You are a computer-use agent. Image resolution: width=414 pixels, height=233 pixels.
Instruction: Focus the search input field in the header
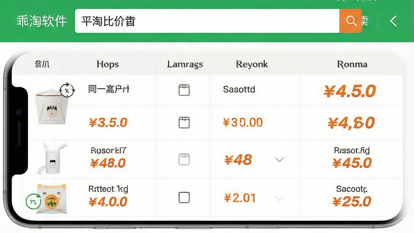click(207, 21)
